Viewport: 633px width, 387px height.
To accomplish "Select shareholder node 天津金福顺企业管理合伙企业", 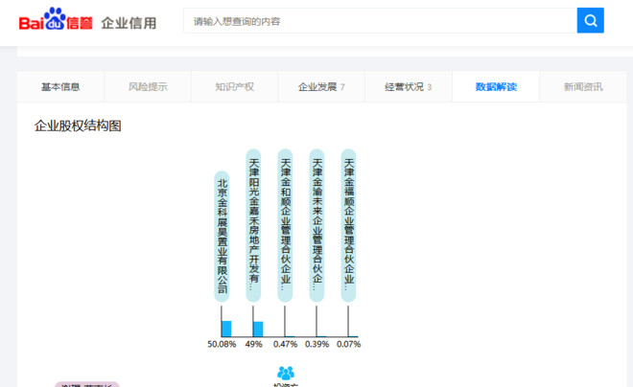I will (x=348, y=225).
